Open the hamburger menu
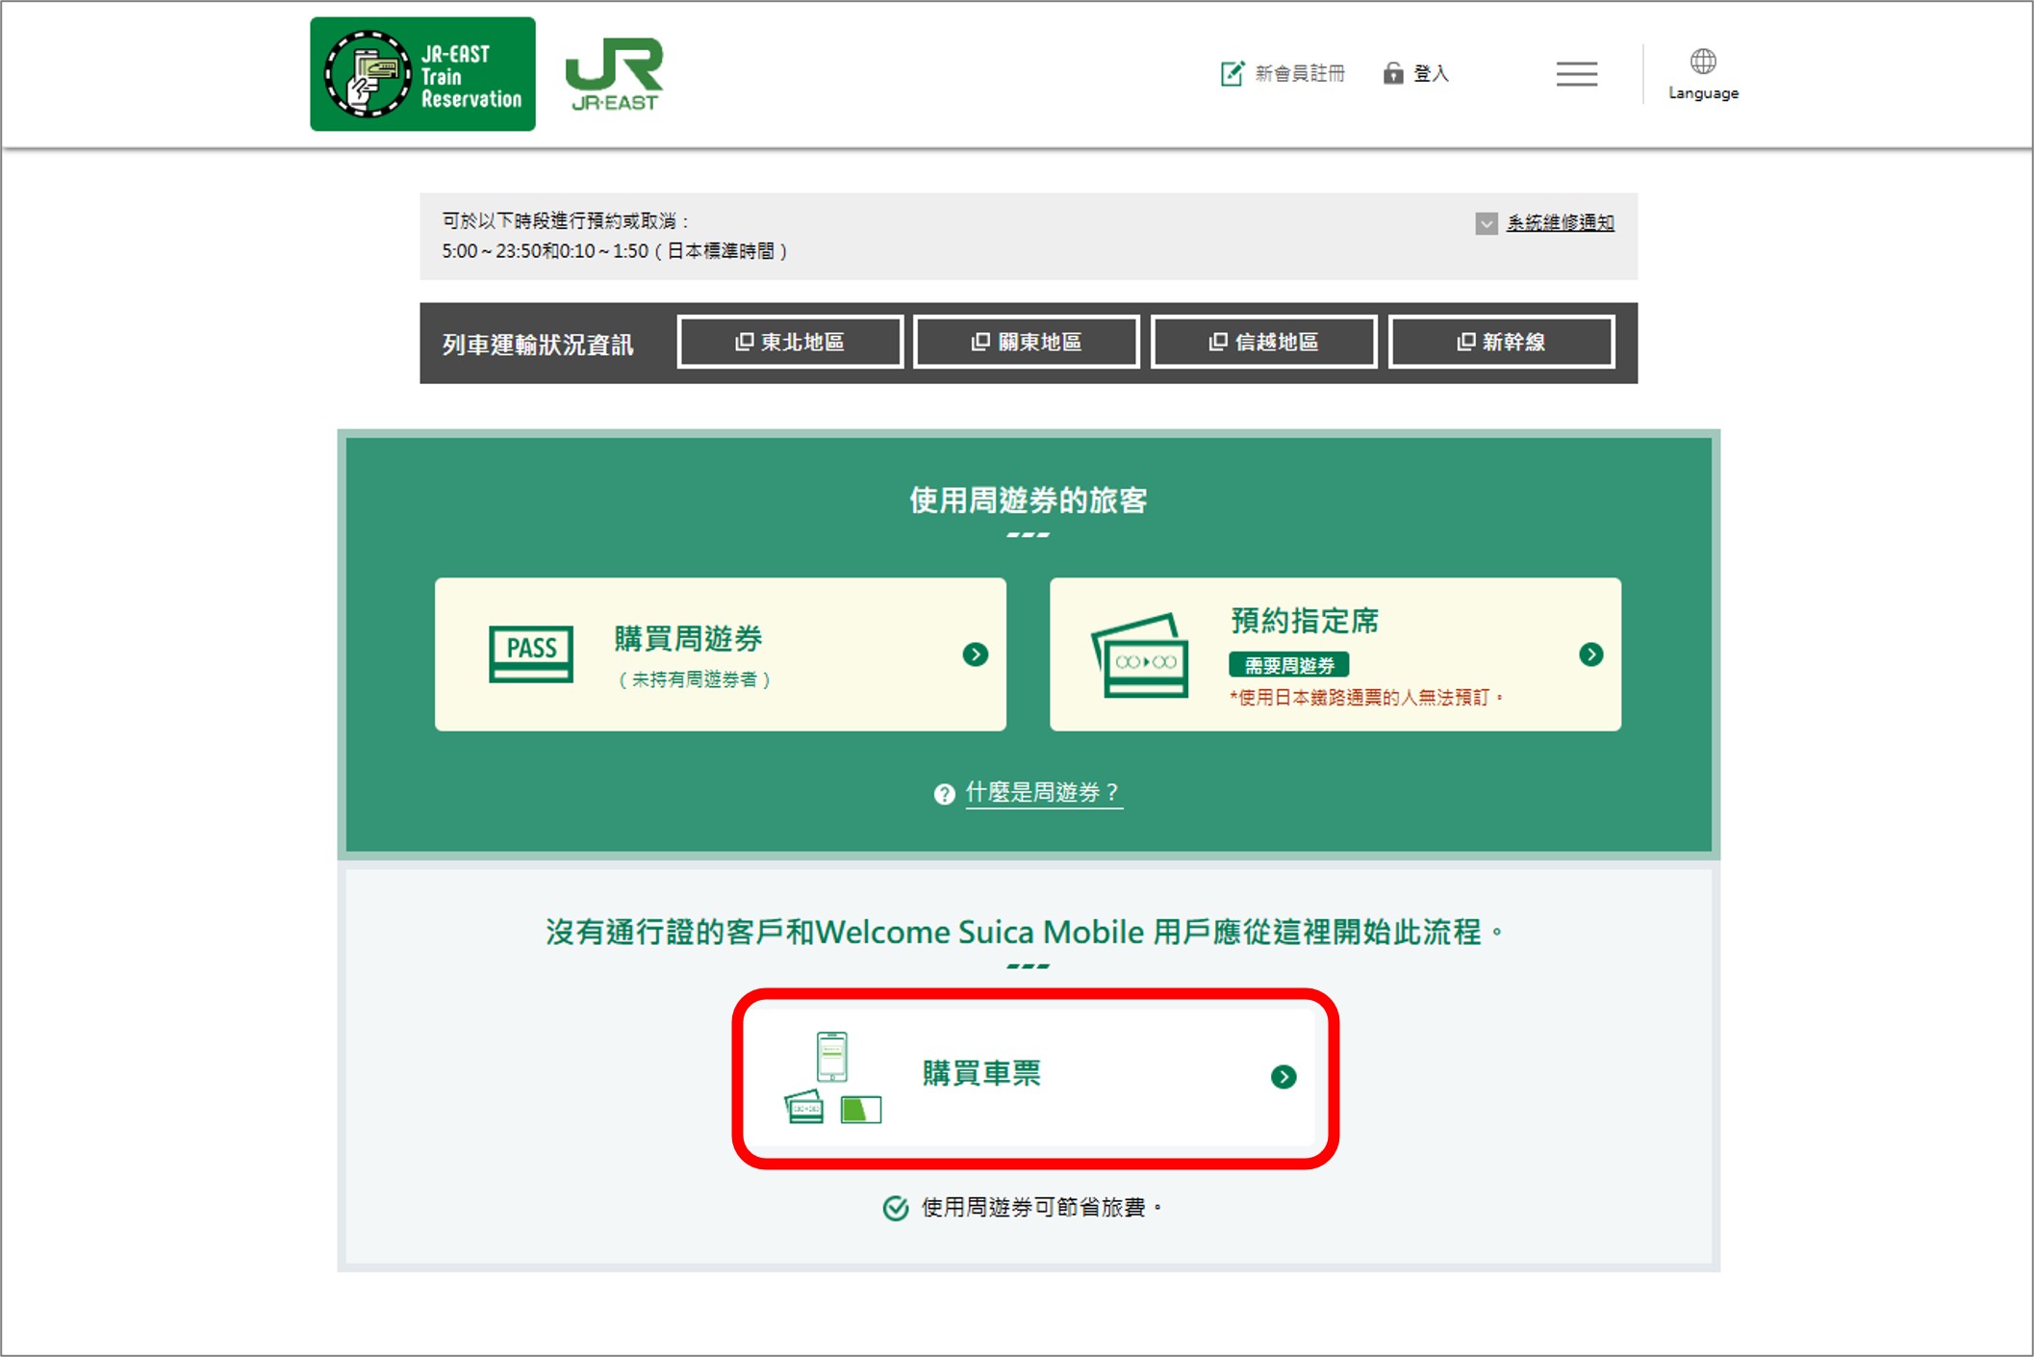This screenshot has height=1357, width=2034. tap(1576, 74)
